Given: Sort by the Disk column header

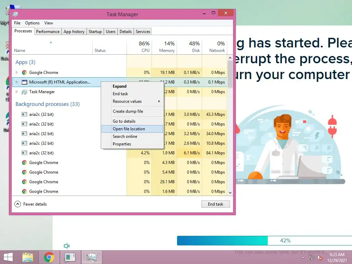Looking at the screenshot, I should 190,47.
